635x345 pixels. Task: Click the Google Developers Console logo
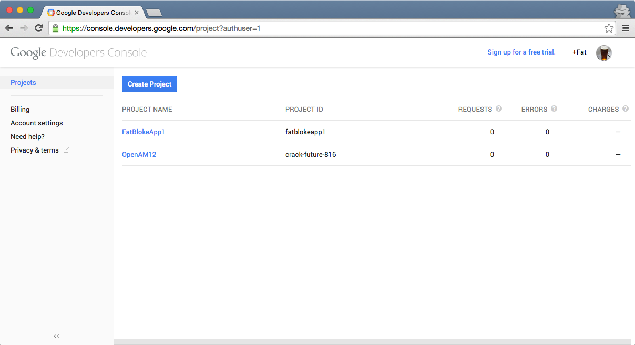(x=78, y=52)
